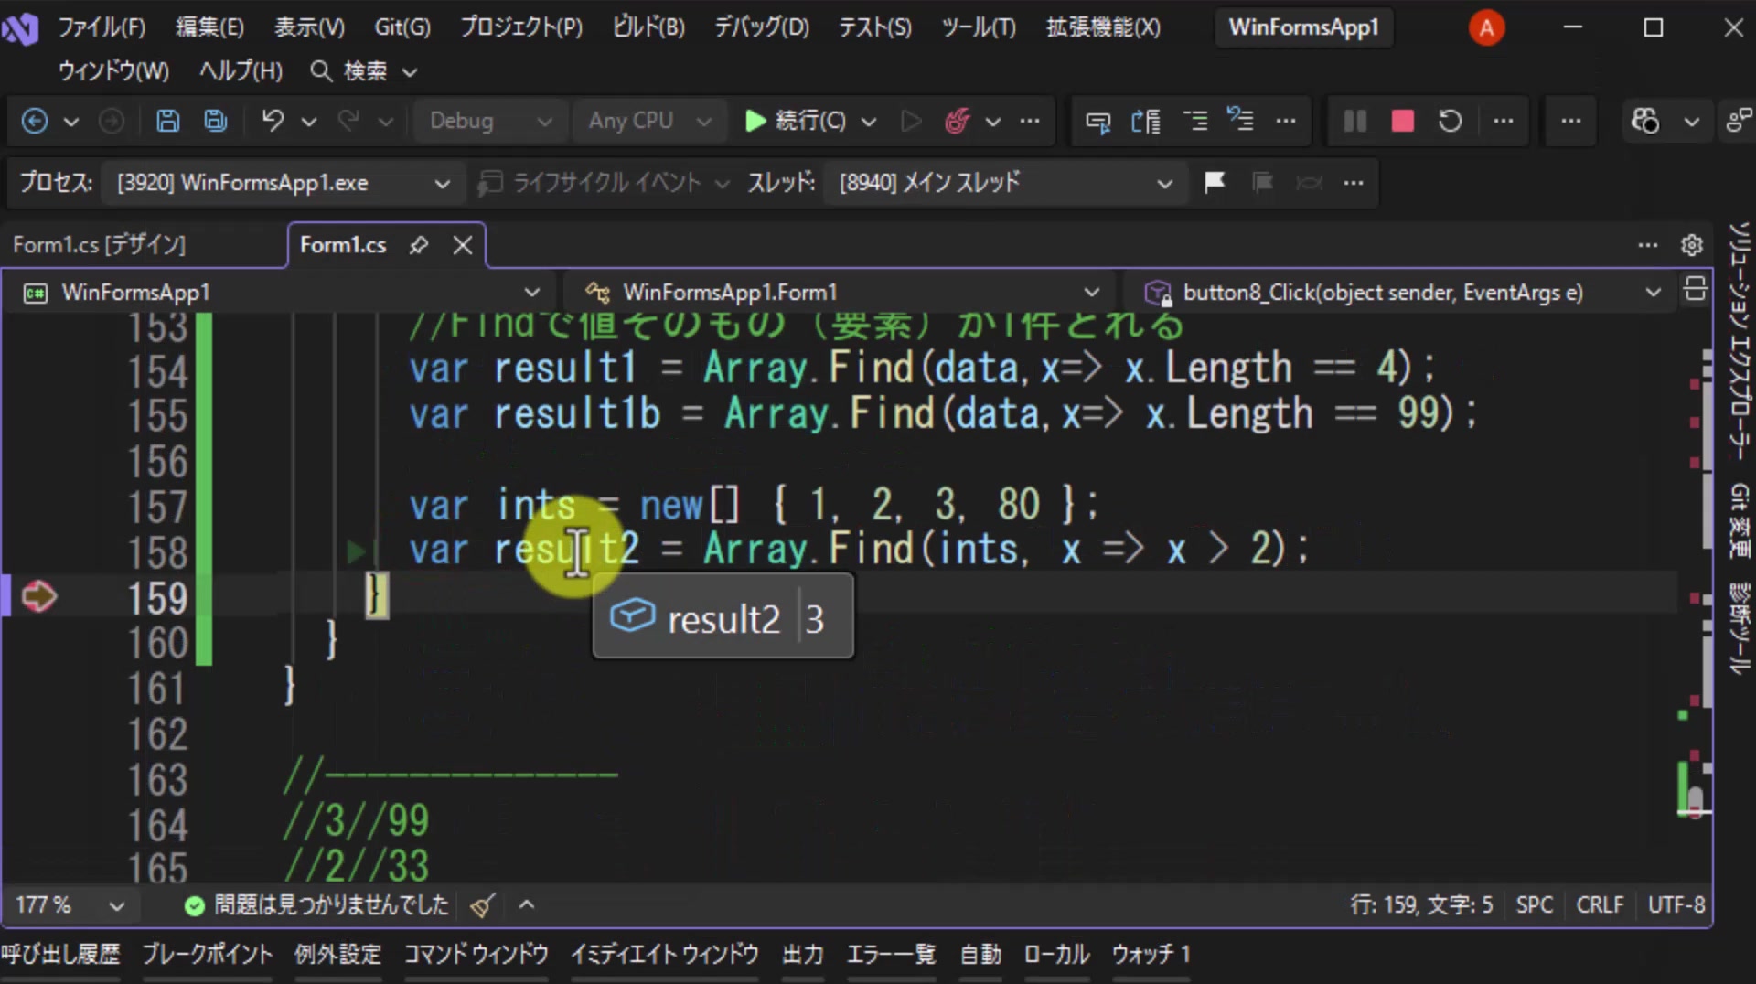
Task: Toggle pin on the Form1.cs tab
Action: [x=419, y=245]
